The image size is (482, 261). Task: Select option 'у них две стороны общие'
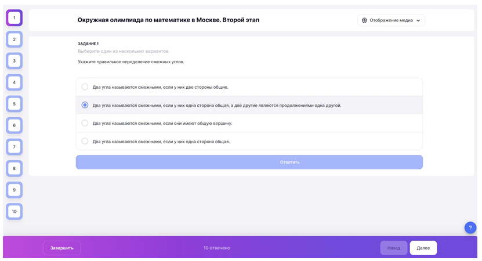click(x=85, y=87)
